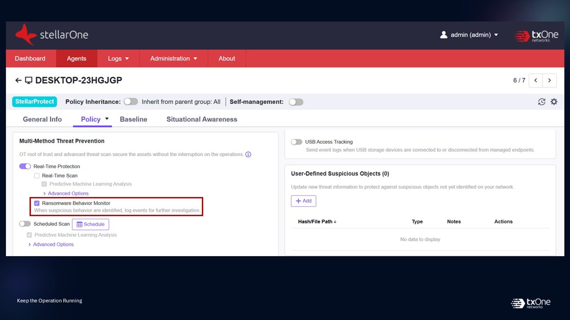Go back using the left arrow icon

[18, 80]
